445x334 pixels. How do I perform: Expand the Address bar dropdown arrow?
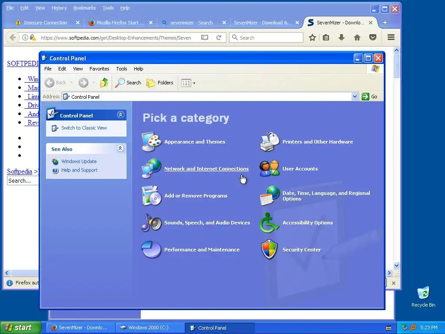355,97
